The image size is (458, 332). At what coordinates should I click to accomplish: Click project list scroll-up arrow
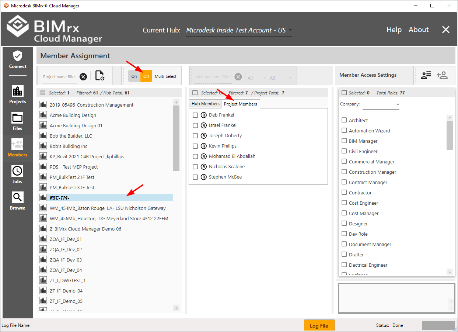pos(176,103)
